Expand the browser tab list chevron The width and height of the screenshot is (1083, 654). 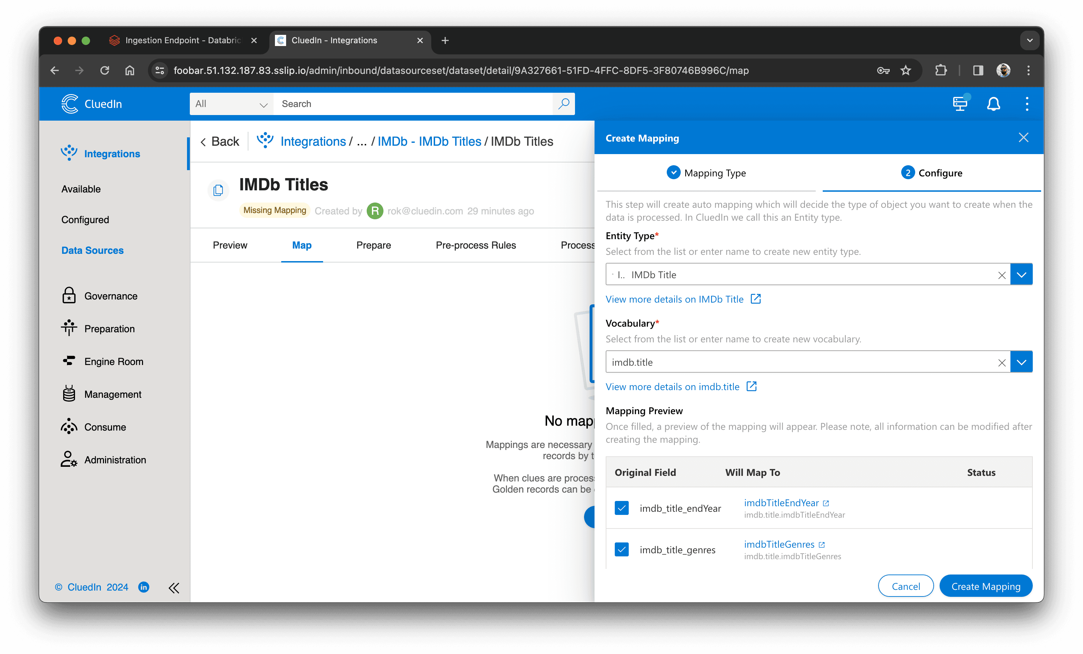1029,40
